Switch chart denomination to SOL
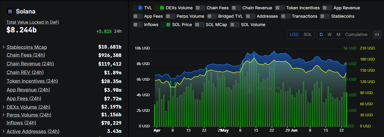The height and width of the screenshot is (137, 384). 308,34
